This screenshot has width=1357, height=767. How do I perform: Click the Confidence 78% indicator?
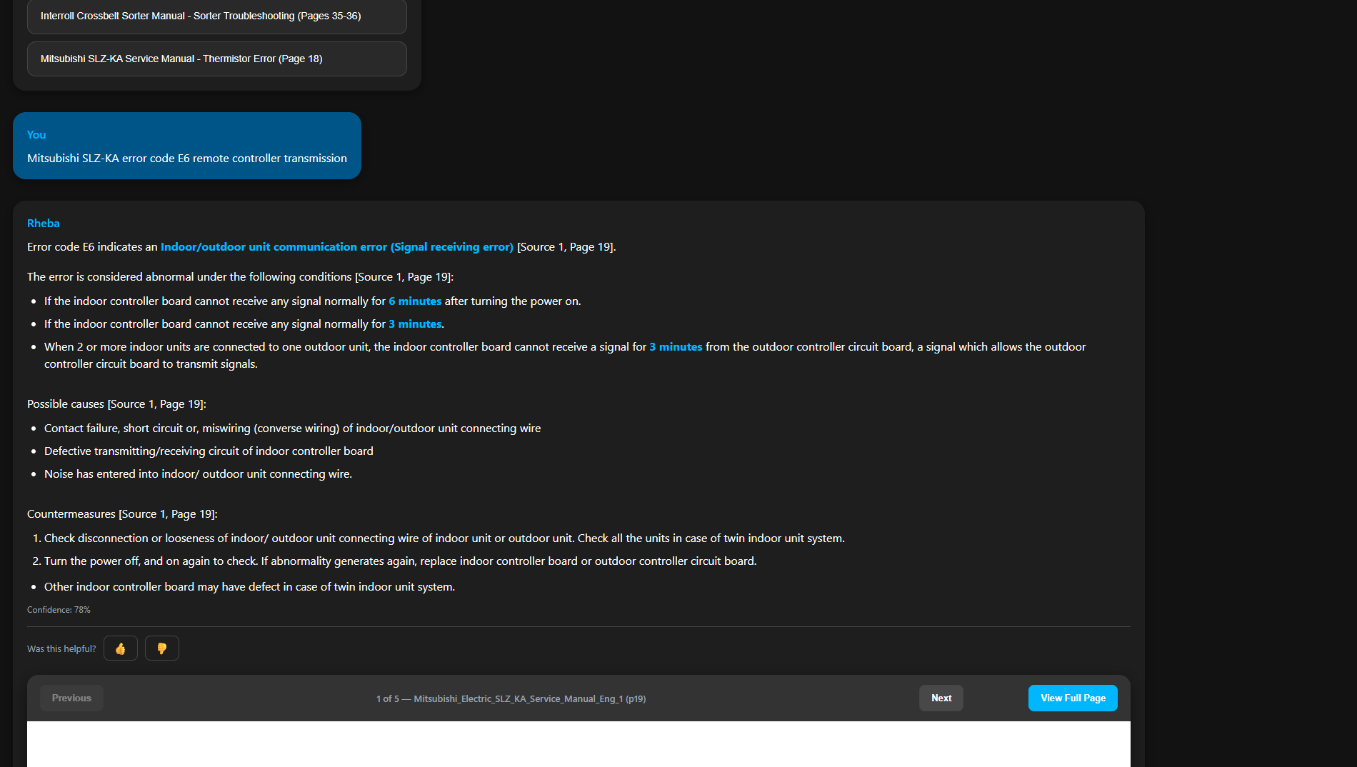59,609
